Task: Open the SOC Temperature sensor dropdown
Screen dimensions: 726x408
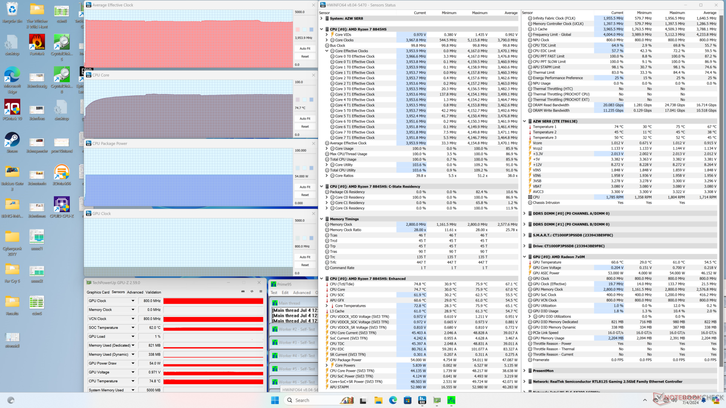Action: click(x=133, y=328)
